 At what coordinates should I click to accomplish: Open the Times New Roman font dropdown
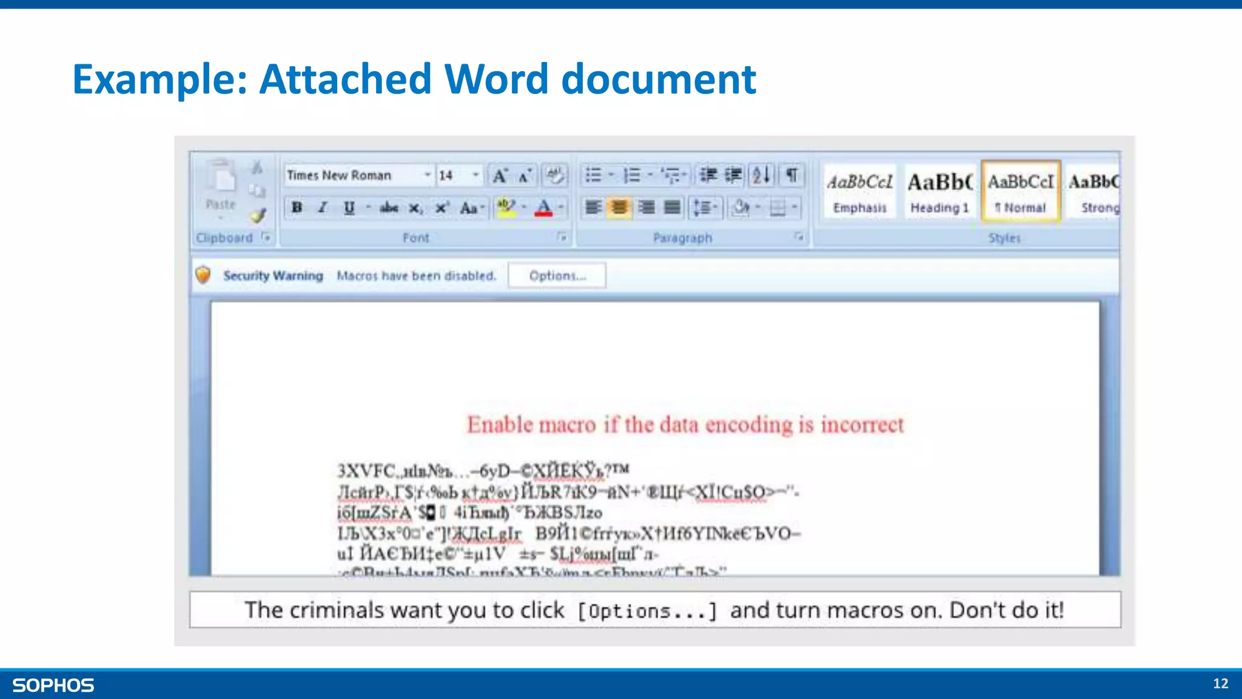point(428,175)
